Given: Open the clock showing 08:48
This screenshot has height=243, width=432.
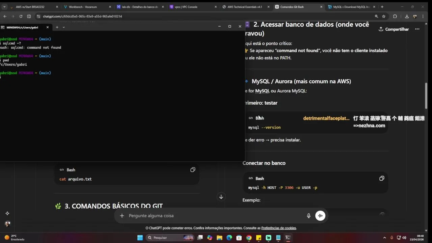Looking at the screenshot, I should 417,238.
